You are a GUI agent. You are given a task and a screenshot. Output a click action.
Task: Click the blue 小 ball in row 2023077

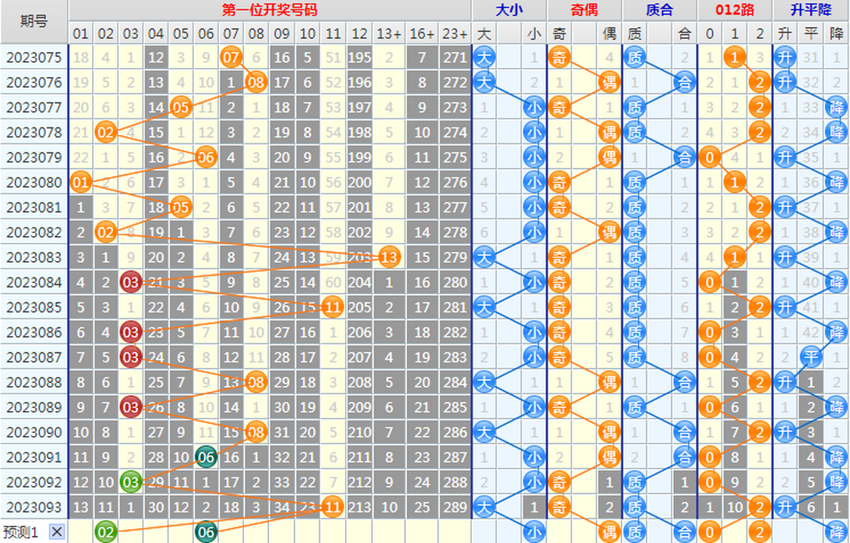(x=534, y=107)
